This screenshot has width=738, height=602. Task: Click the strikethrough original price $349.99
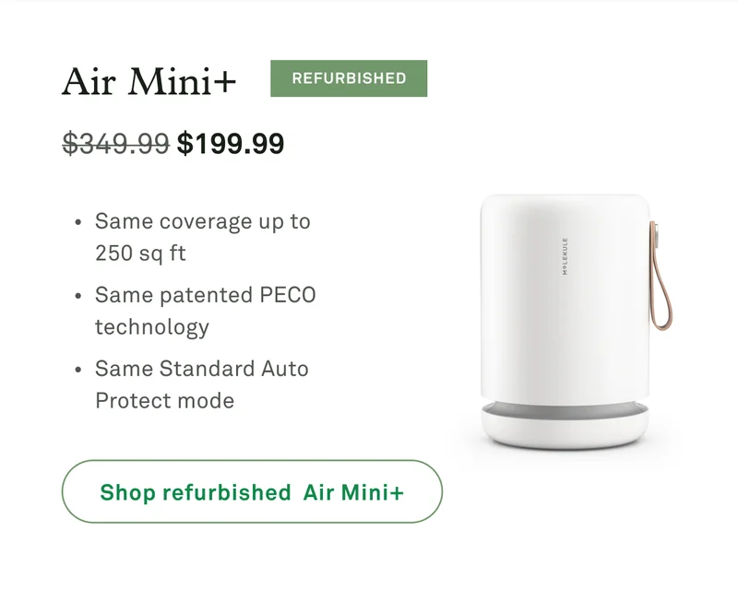(x=113, y=143)
